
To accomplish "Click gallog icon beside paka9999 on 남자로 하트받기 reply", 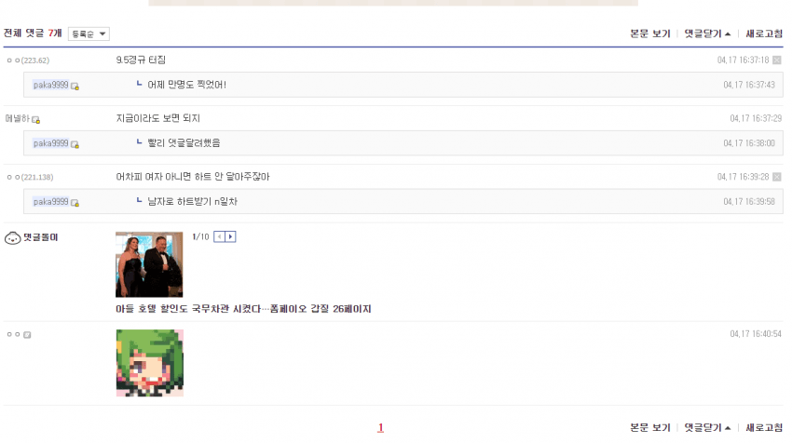I will coord(75,203).
